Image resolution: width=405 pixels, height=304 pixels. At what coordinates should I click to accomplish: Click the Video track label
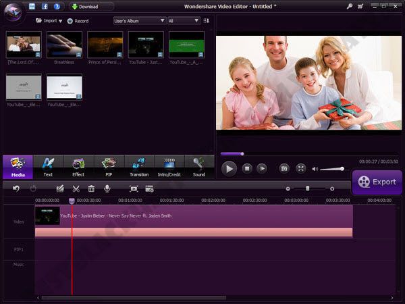[19, 222]
